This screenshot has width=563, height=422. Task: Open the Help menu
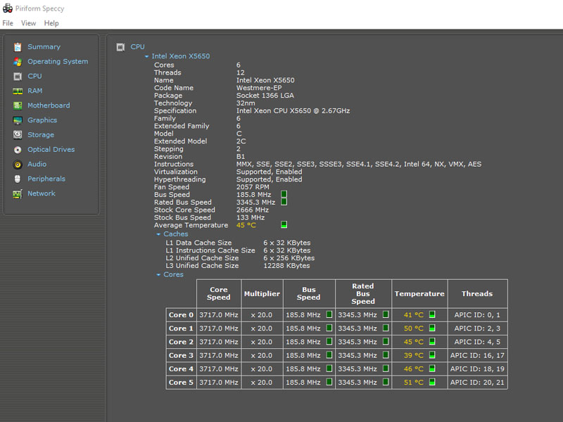(51, 23)
